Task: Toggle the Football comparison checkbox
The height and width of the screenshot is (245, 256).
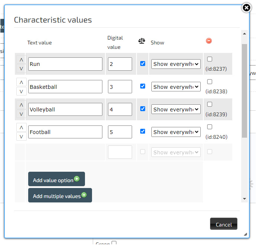Action: click(x=142, y=131)
